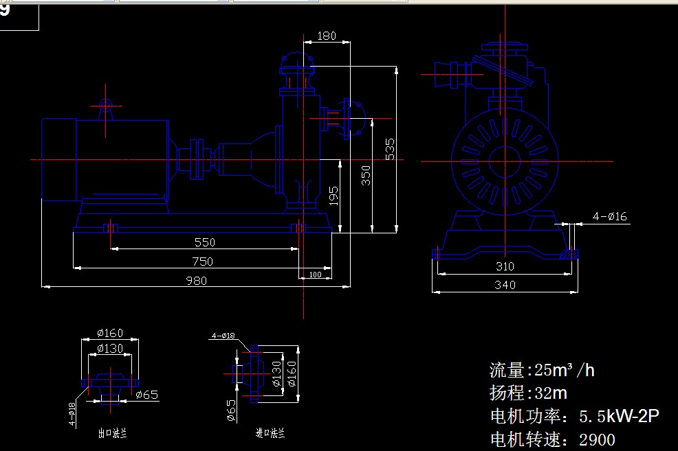Select the 310 width dimension
The width and height of the screenshot is (678, 451).
(505, 267)
